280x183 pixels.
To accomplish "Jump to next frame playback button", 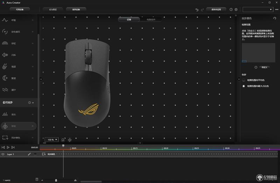I will 13,147.
